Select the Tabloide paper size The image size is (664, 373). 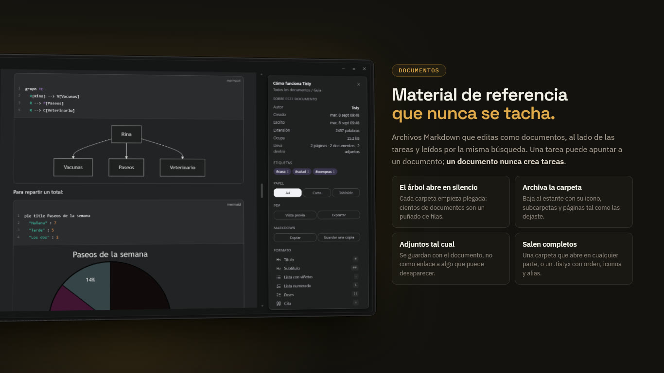coord(346,193)
